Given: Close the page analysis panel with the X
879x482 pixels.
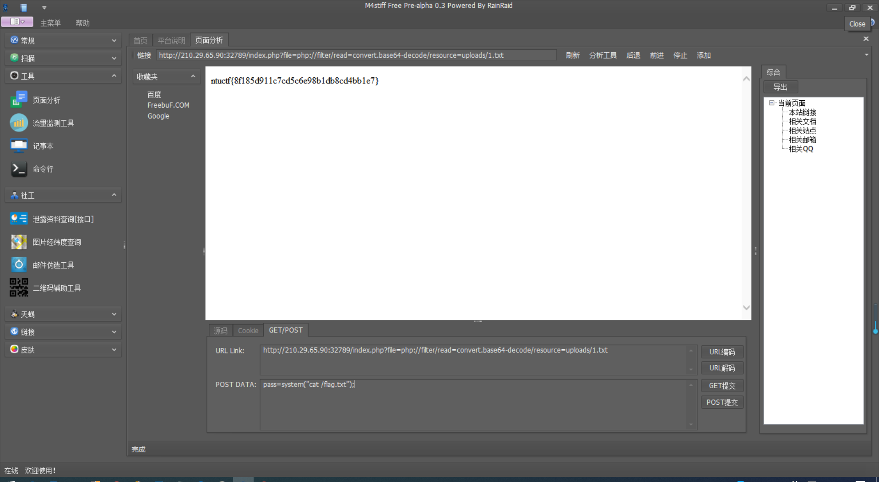Looking at the screenshot, I should pyautogui.click(x=866, y=38).
